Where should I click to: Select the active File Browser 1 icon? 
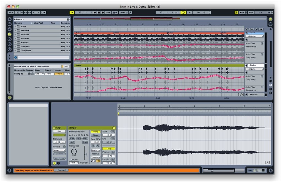point(10,34)
